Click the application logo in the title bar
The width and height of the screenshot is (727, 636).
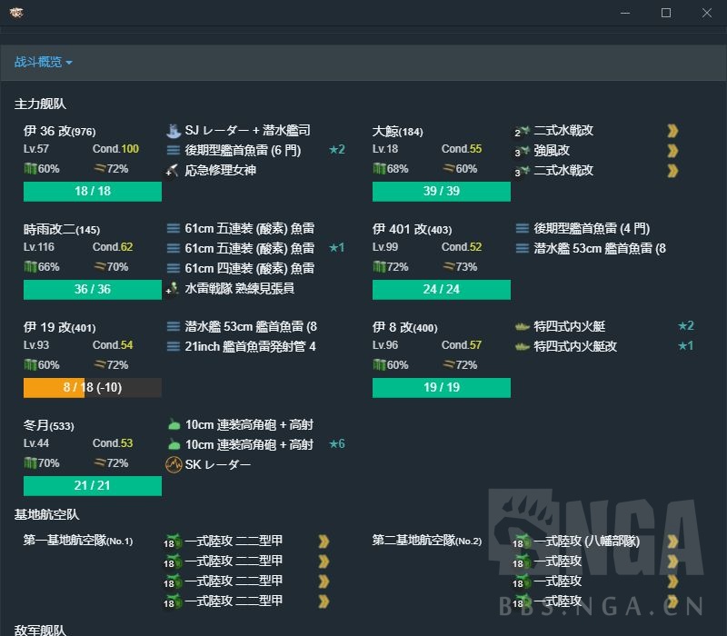click(x=16, y=13)
